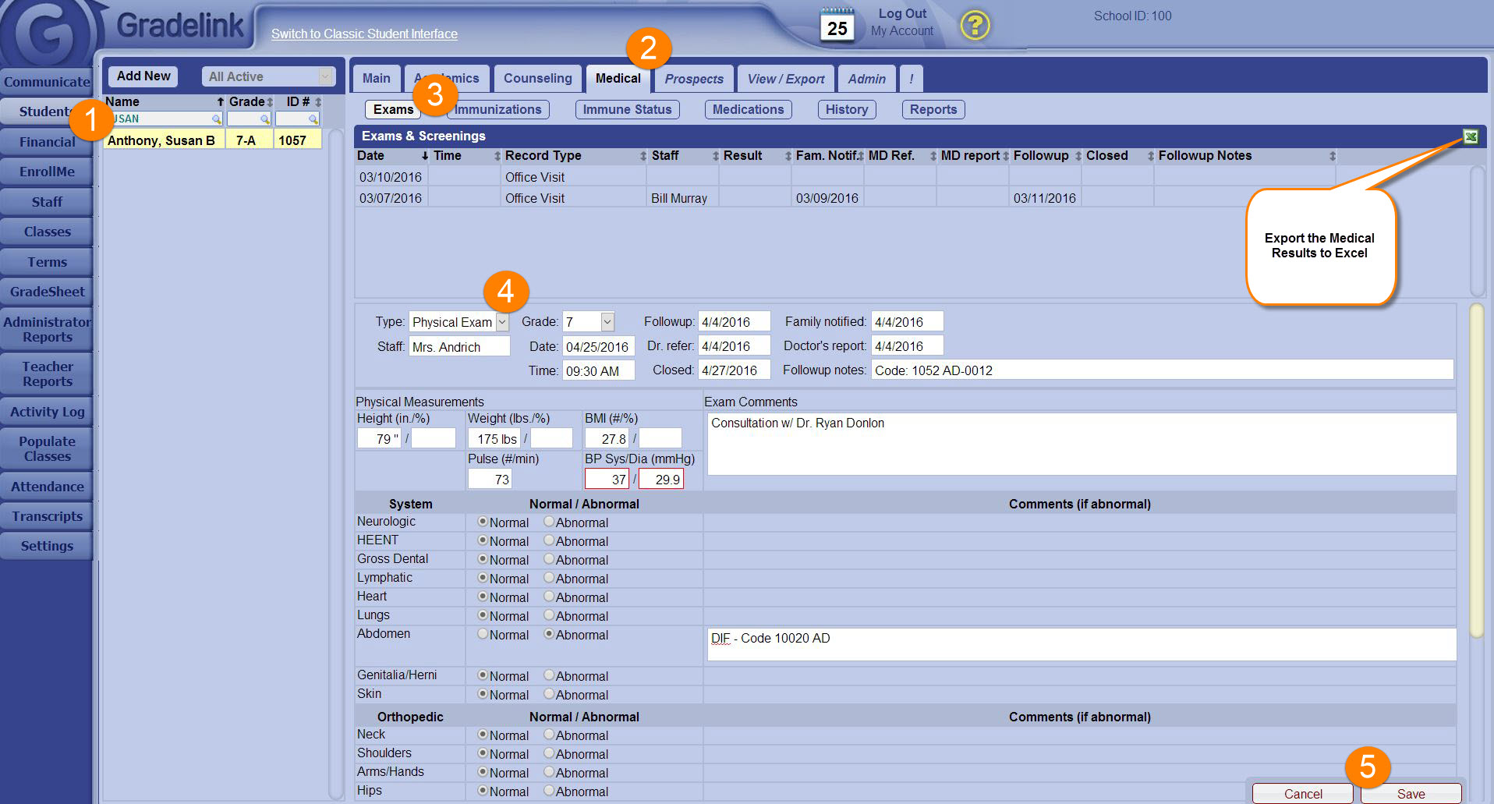Click magnifier icon in ID # filter
Viewport: 1494px width, 804px height.
tap(313, 119)
